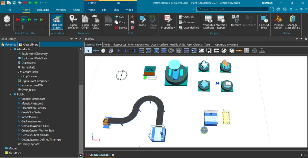Click the Structure icon
Viewport: 308px width, 158px height.
tap(235, 21)
